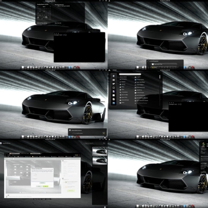Screen dimensions: 208x208
Task: Select purple document category icon in middle-right menu sidebar
Action: 114,92
